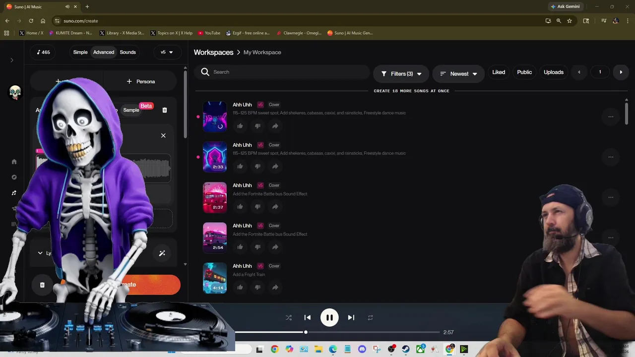Mute the Suno tab via speaker icon
Screen dimensions: 635x357
67,6
